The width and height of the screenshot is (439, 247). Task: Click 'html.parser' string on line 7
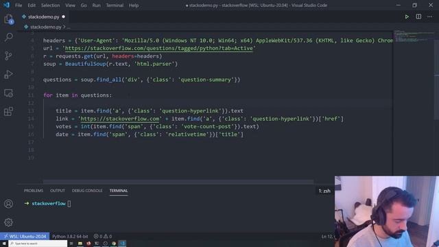(154, 64)
